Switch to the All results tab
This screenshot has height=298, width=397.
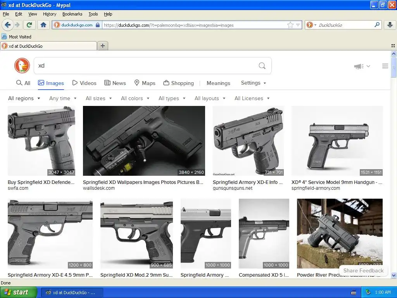[x=23, y=83]
